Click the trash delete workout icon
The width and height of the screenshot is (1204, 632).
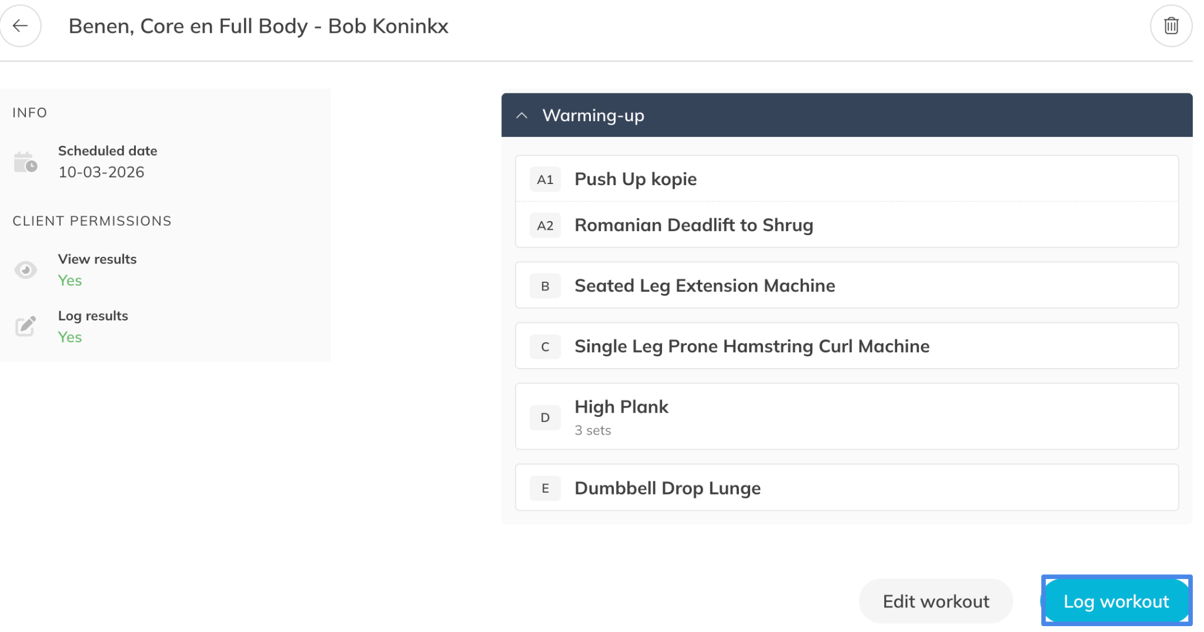click(x=1170, y=26)
